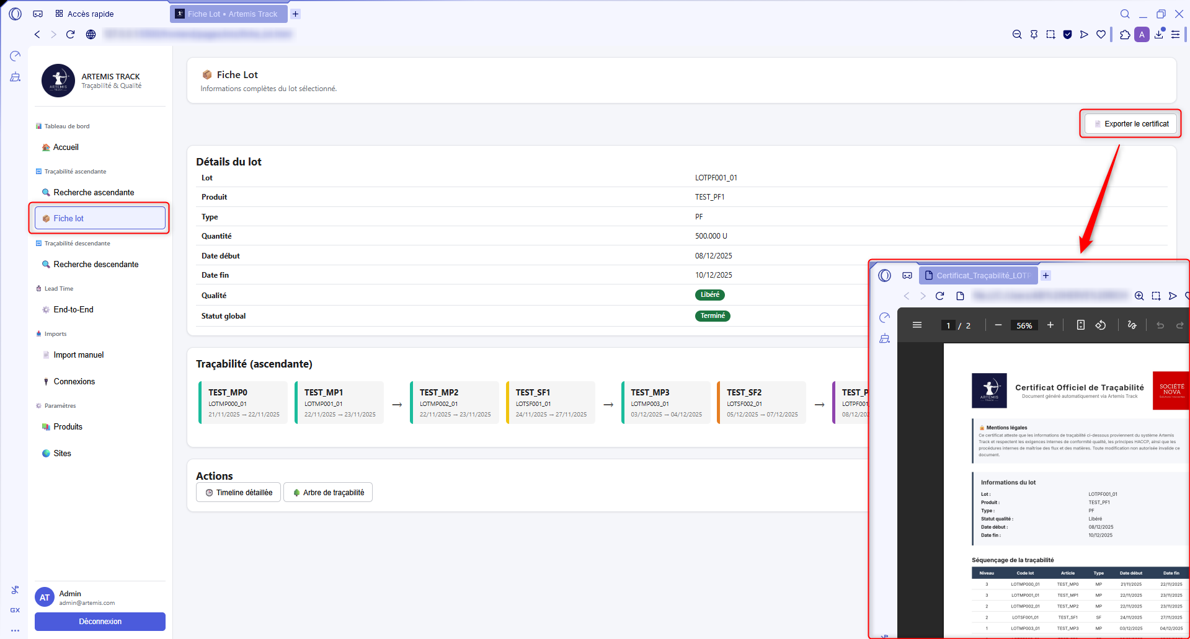Viewport: 1190px width, 639px height.
Task: Go to Recherche descendante
Action: [x=95, y=265]
